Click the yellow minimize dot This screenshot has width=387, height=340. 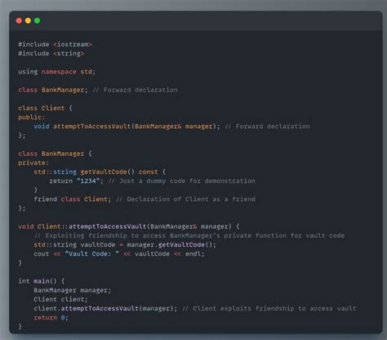pyautogui.click(x=28, y=20)
